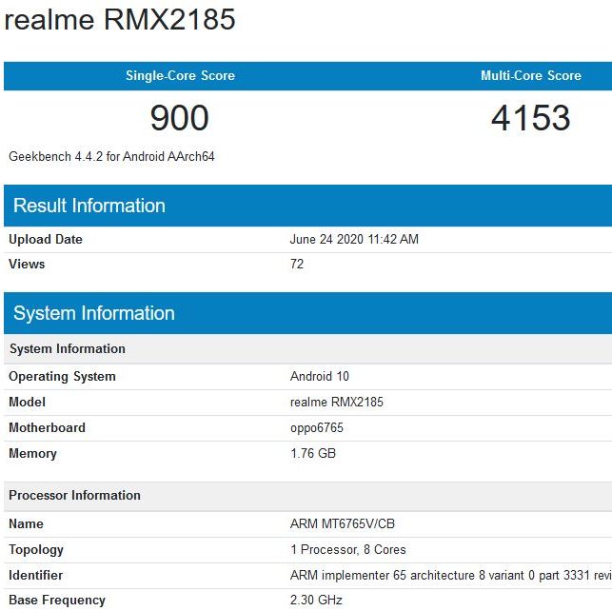Click the Upload Date row label
This screenshot has height=611, width=612.
point(46,240)
